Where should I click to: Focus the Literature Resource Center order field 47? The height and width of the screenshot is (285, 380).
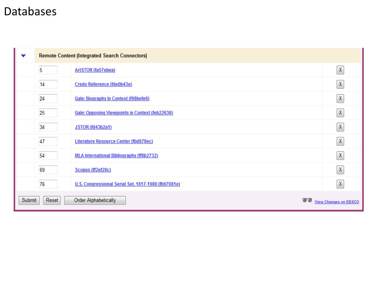48,141
